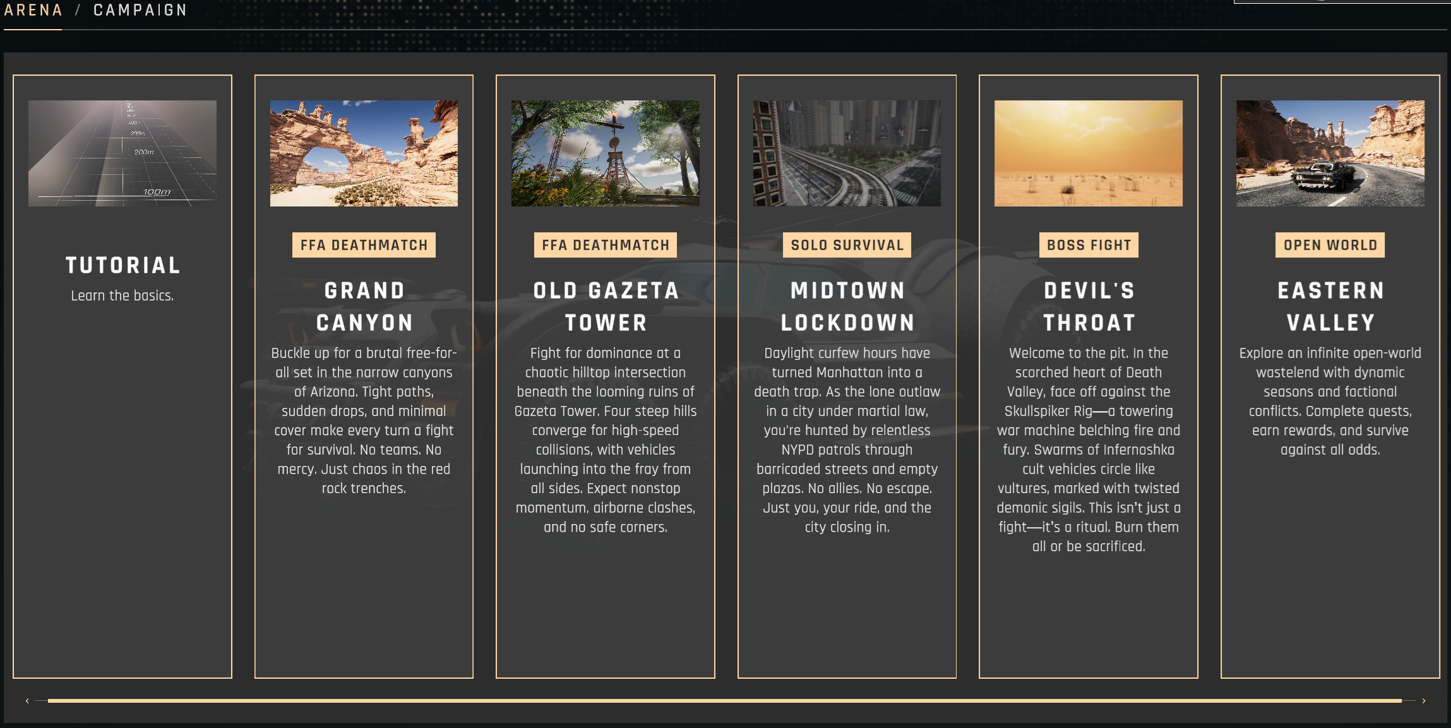Open the Eastern Valley description card
Image resolution: width=1451 pixels, height=728 pixels.
point(1330,401)
